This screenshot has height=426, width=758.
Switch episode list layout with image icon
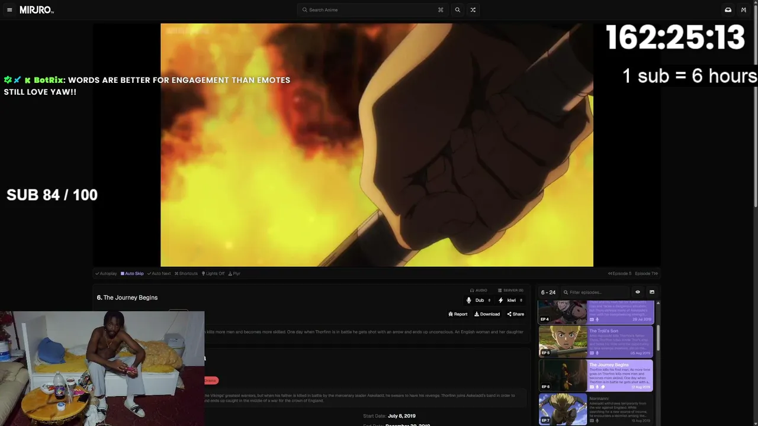tap(652, 292)
